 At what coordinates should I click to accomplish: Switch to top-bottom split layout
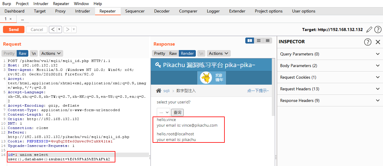click(x=259, y=41)
